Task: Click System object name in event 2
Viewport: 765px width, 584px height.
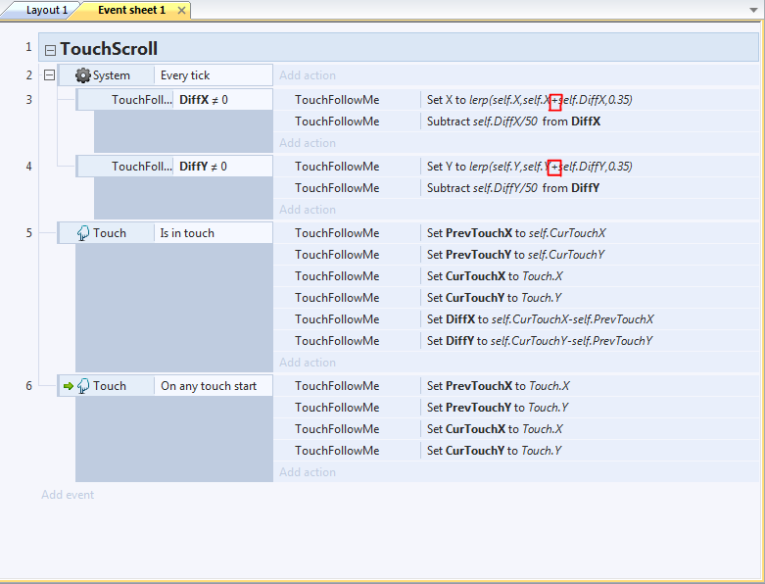Action: point(112,75)
